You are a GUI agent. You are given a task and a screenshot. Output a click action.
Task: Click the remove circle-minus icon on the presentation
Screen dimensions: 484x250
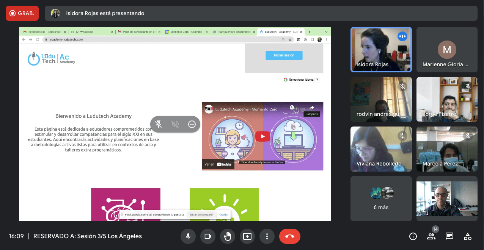pos(192,124)
